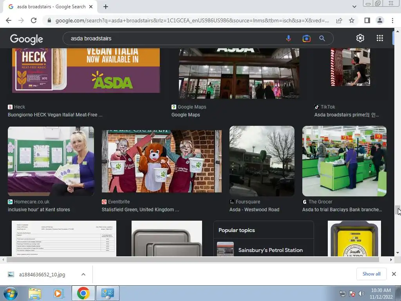Screen dimensions: 401x301
Task: Click horizontal scrollbar left arrow
Action: coord(3,259)
